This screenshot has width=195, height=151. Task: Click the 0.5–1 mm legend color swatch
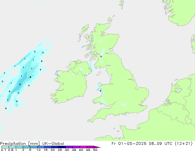12,147
